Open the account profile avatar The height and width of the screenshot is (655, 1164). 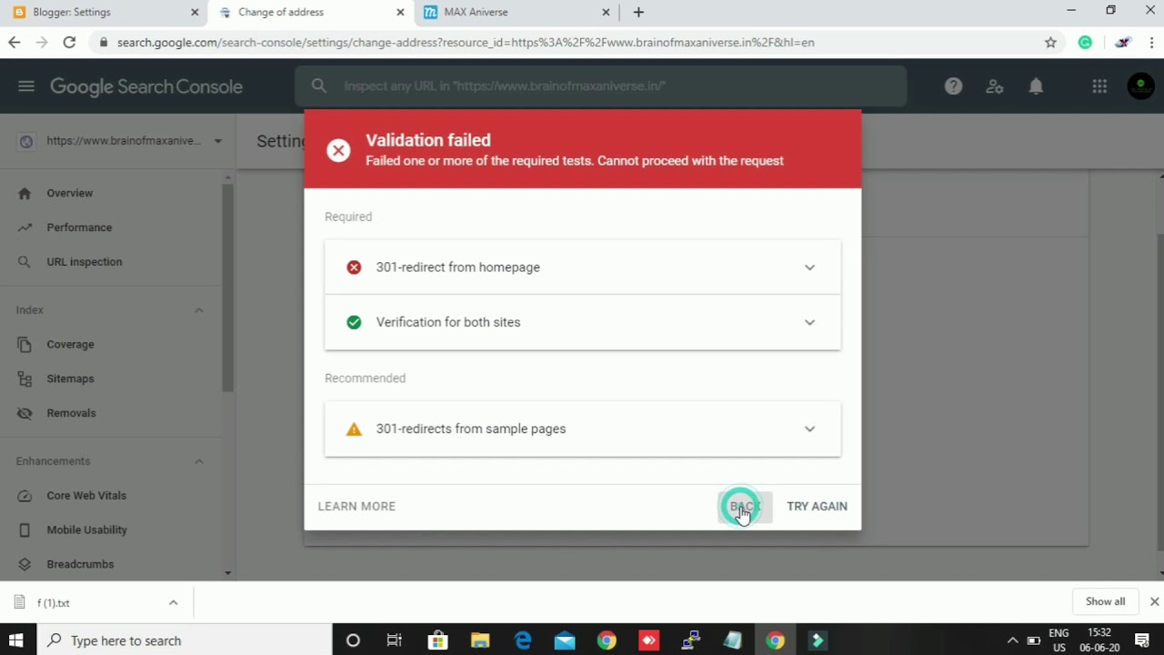[x=1140, y=86]
